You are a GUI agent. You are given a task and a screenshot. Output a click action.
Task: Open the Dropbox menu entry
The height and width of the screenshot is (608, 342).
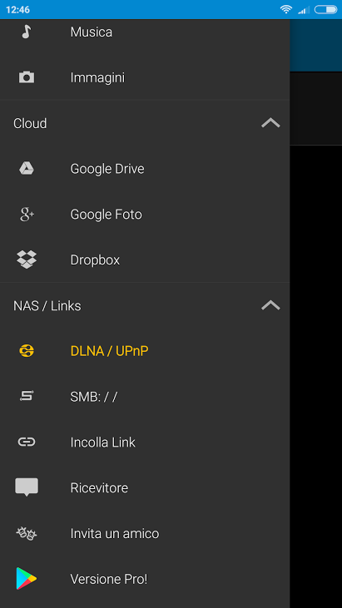point(145,260)
